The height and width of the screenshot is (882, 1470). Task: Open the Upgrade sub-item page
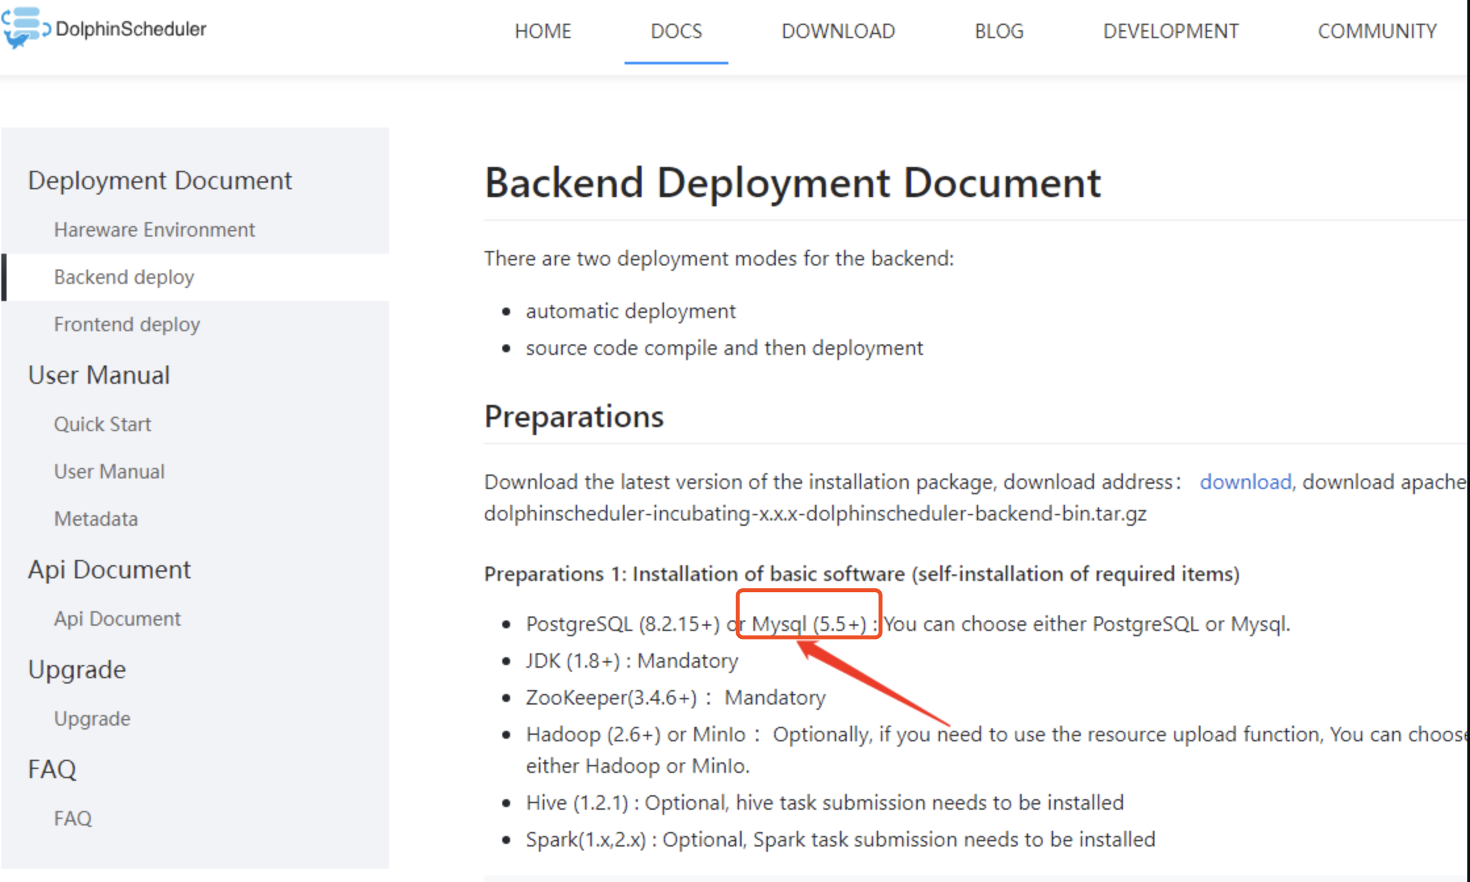[x=92, y=718]
